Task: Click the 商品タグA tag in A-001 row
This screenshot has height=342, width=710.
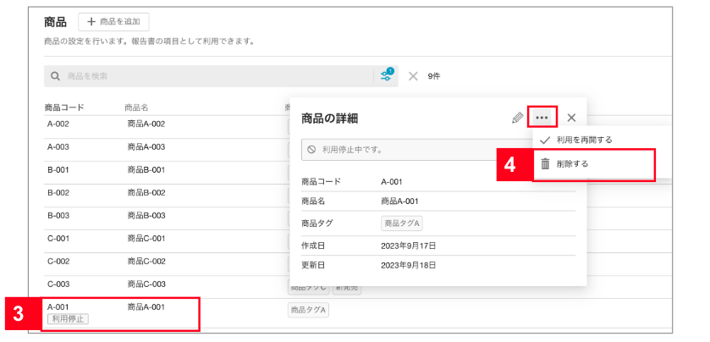Action: tap(308, 311)
